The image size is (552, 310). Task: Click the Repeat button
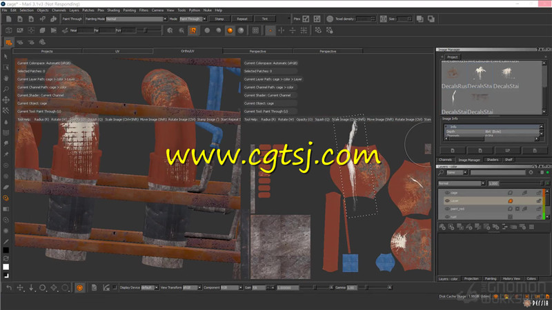(x=242, y=19)
